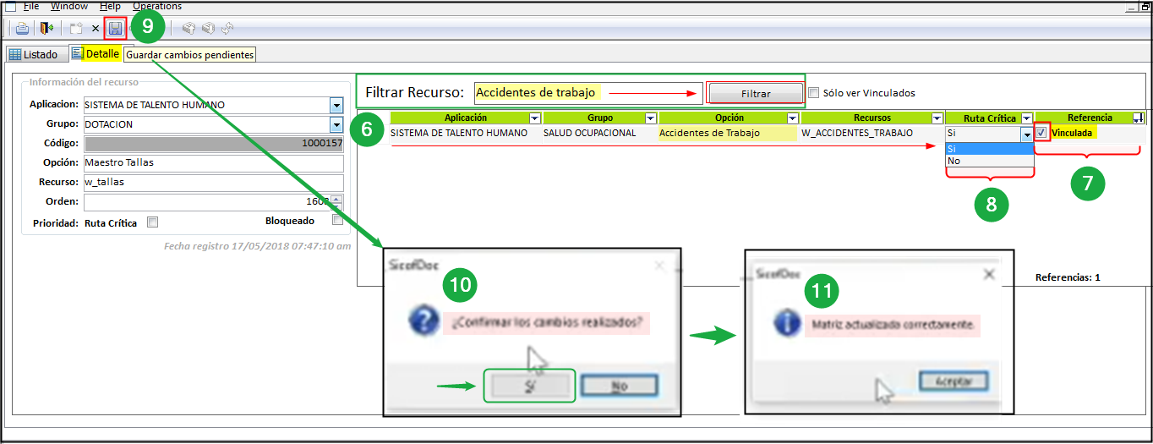Toggle the Bloqueado checkbox
This screenshot has height=444, width=1153.
tap(337, 221)
